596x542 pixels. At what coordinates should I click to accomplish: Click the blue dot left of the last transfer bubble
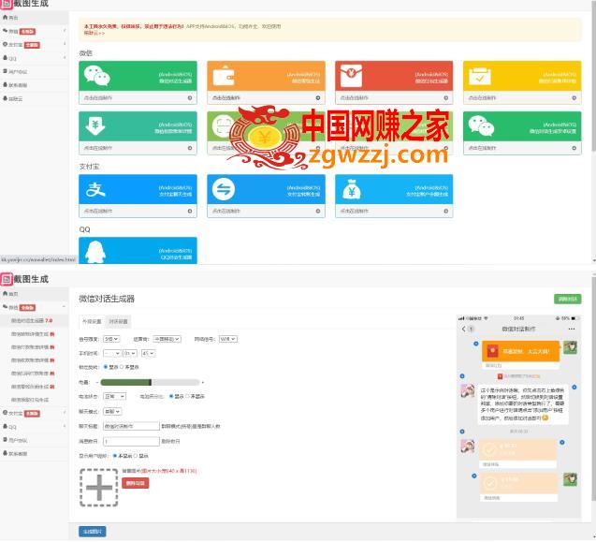(x=474, y=476)
